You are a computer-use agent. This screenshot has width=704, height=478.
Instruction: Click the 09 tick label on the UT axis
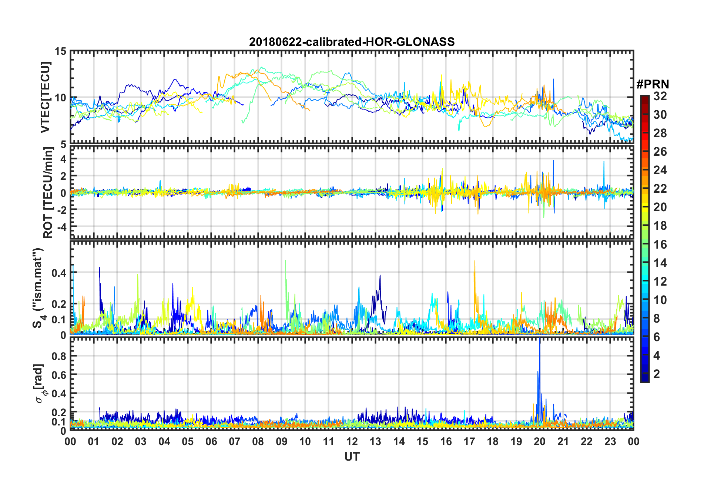[x=282, y=442]
